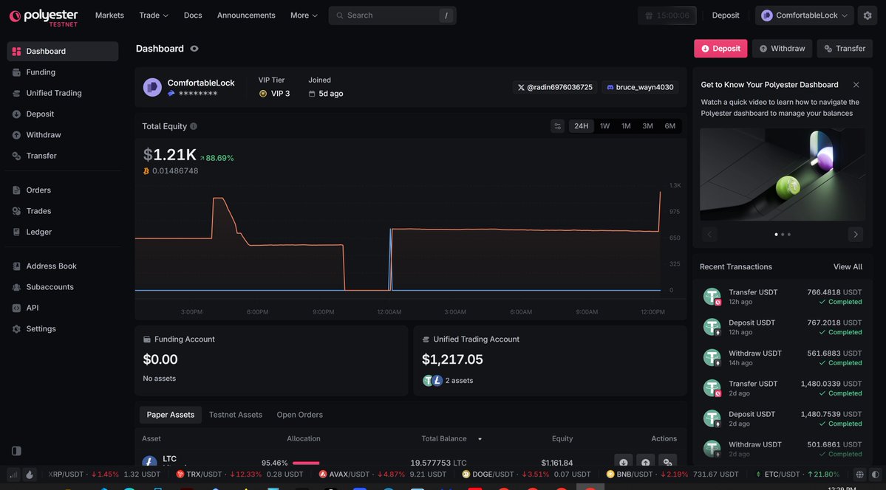The width and height of the screenshot is (886, 490).
Task: Expand the More dropdown menu
Action: tap(304, 15)
